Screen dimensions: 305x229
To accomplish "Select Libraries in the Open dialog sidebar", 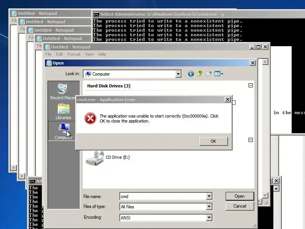I will tap(63, 111).
